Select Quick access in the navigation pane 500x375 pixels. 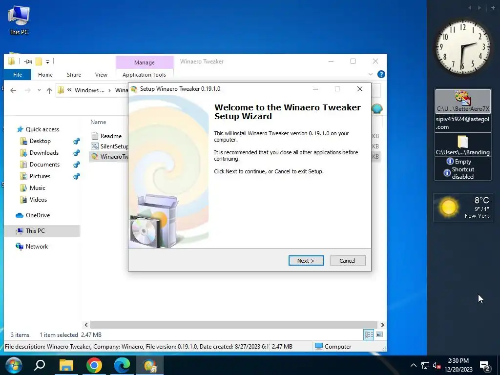(42, 129)
